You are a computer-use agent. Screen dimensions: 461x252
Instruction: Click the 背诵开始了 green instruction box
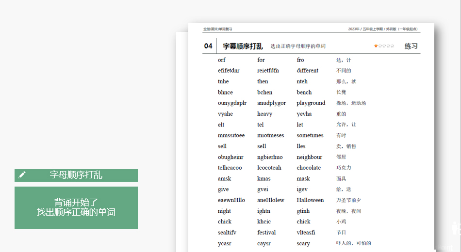pos(76,207)
